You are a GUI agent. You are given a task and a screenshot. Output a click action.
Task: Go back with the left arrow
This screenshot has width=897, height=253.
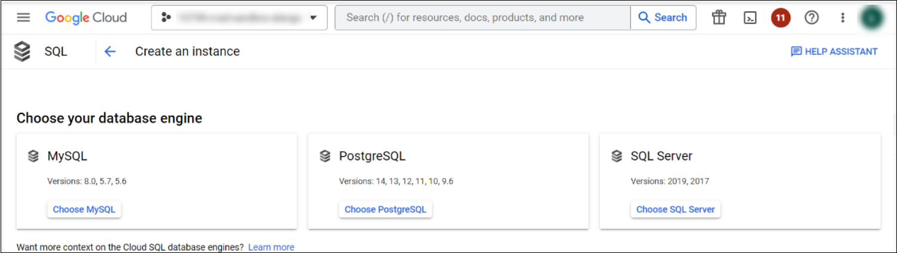110,51
